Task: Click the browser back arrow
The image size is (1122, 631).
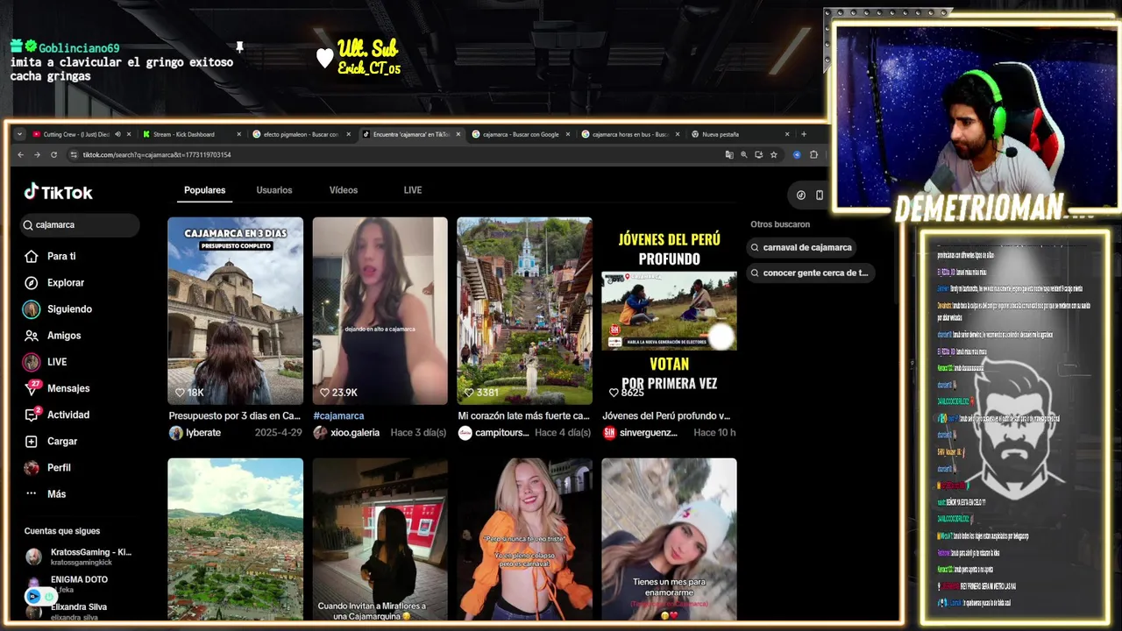Action: (x=21, y=154)
